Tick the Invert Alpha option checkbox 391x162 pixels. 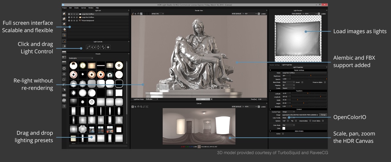pos(323,121)
